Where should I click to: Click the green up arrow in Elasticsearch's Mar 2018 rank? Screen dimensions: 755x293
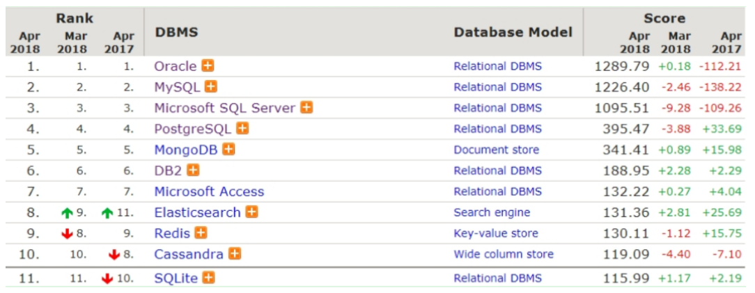pyautogui.click(x=67, y=212)
